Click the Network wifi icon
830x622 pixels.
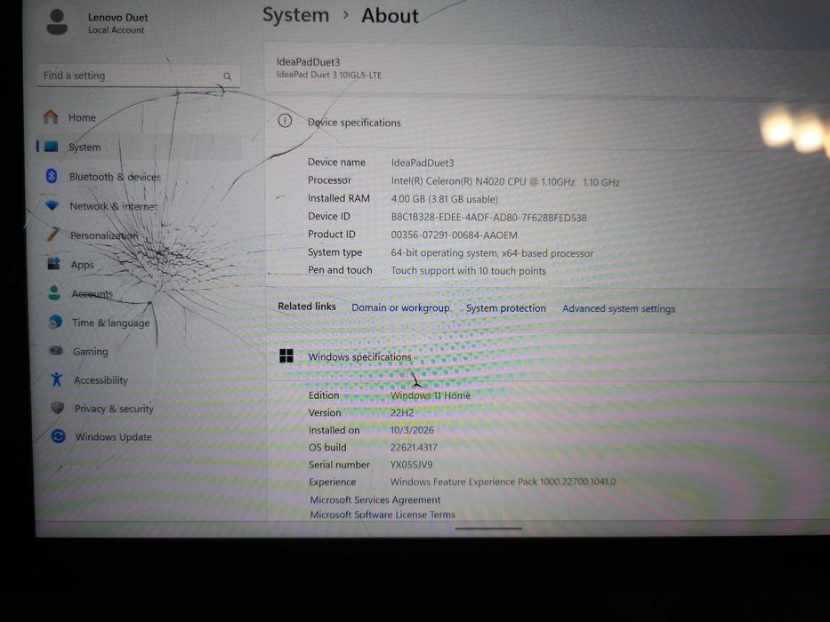[x=52, y=204]
